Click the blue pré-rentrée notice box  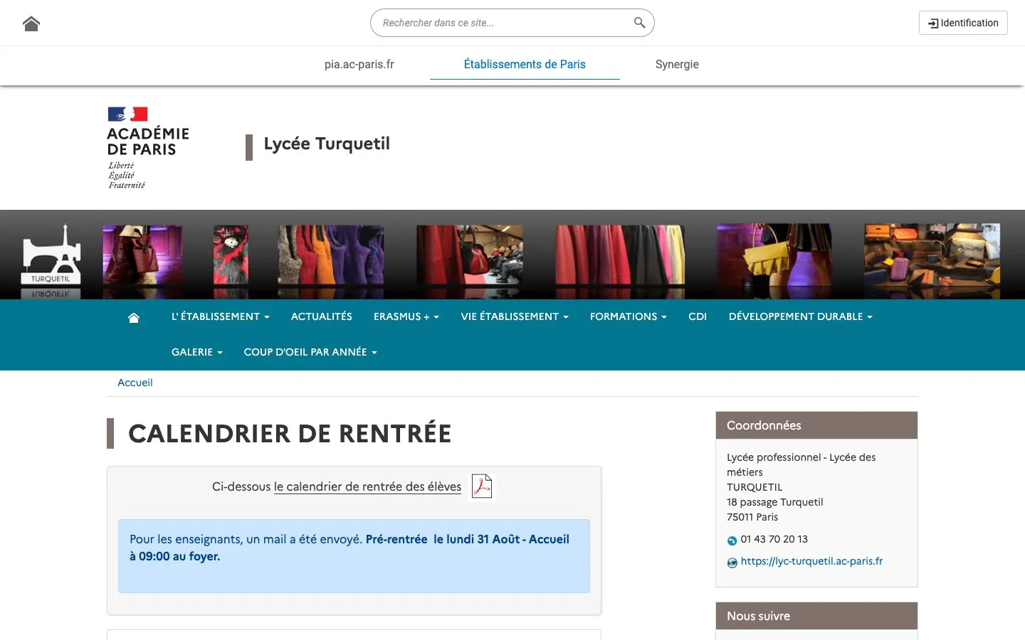354,556
